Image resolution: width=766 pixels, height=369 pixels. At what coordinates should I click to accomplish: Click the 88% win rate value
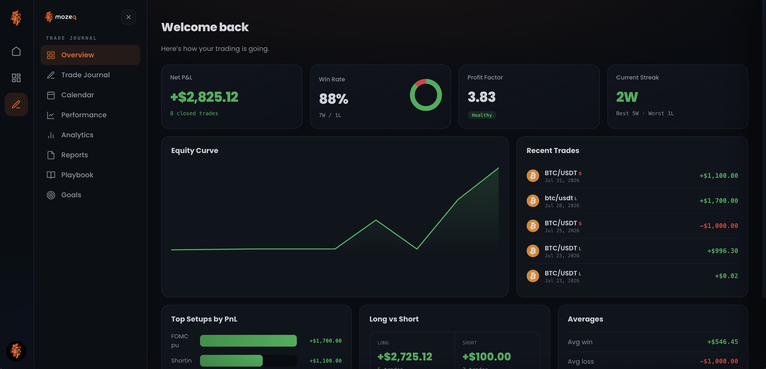tap(334, 99)
